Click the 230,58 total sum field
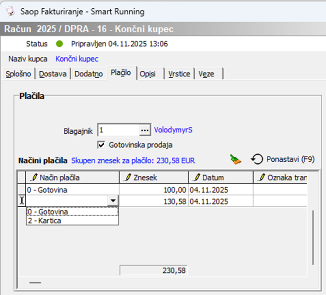 [x=154, y=270]
